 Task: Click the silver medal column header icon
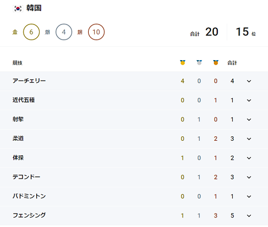199,62
